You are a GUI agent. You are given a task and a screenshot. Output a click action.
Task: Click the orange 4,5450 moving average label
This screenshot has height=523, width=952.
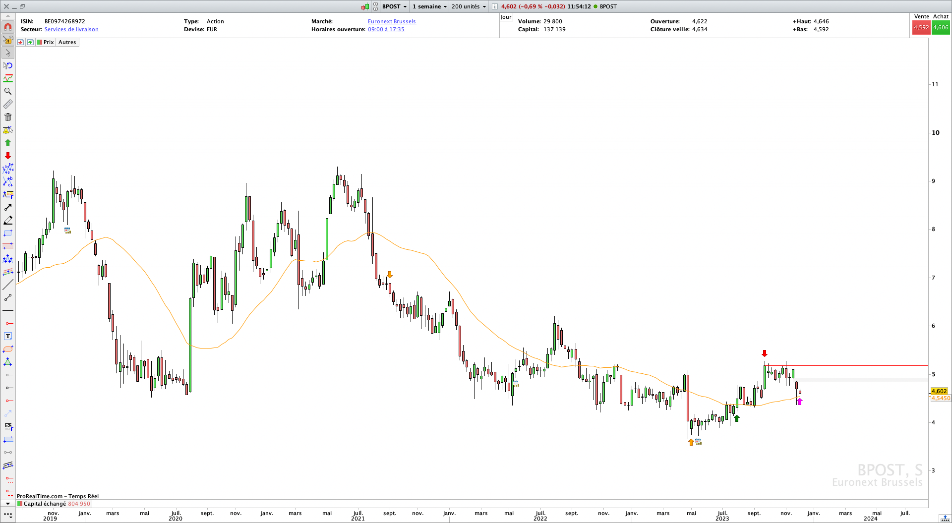(x=941, y=398)
